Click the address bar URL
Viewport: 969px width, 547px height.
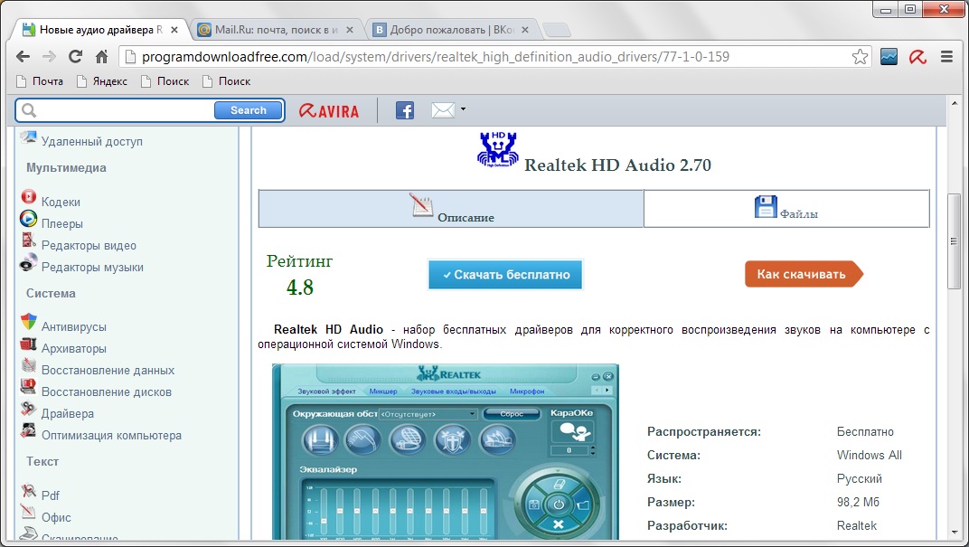pyautogui.click(x=436, y=57)
